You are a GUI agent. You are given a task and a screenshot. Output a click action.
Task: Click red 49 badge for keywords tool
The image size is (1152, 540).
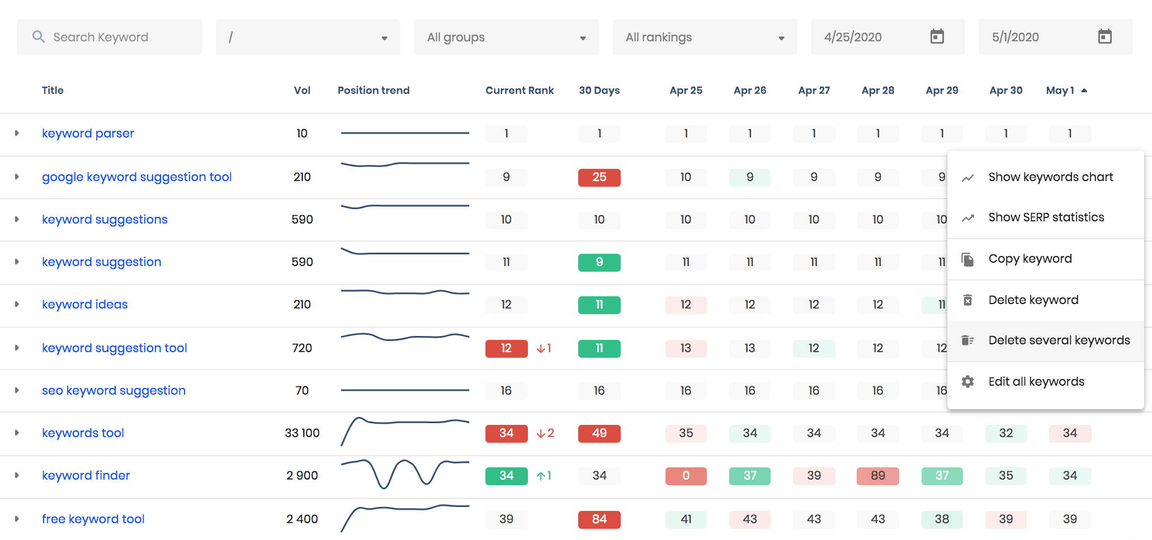tap(599, 433)
